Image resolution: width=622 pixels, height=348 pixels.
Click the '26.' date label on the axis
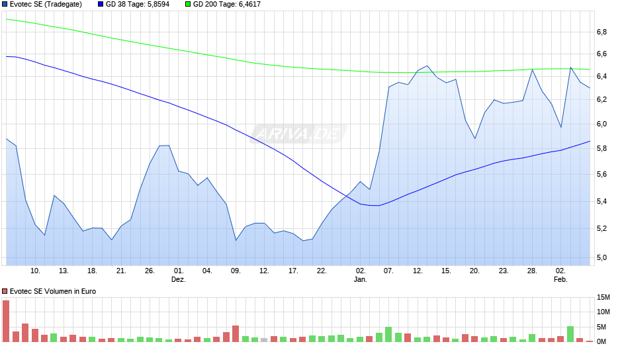click(150, 271)
